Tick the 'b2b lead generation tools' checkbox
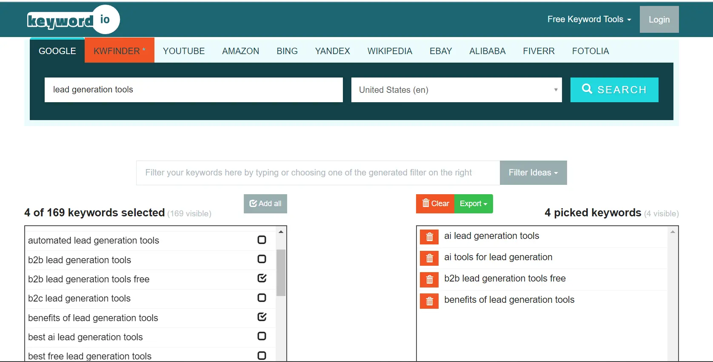This screenshot has width=713, height=362. 262,259
